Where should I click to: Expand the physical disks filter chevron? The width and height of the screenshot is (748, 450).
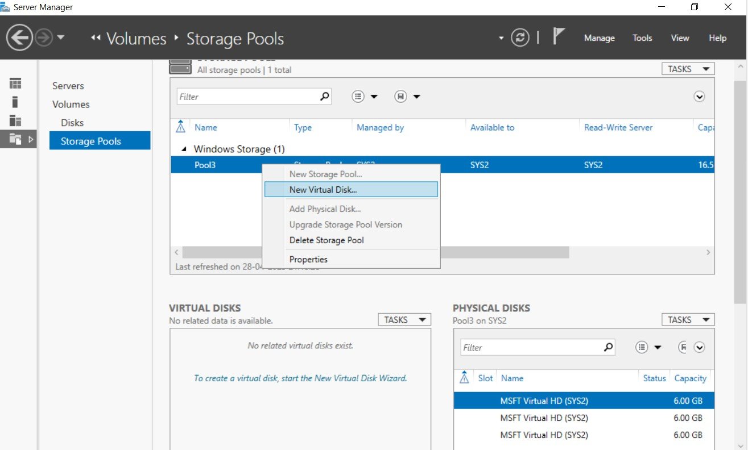tap(699, 348)
